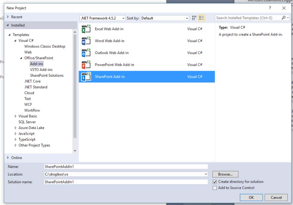Screen dimensions: 293x205
Task: Choose the Outlook Web Add-in icon
Action: coord(86,53)
